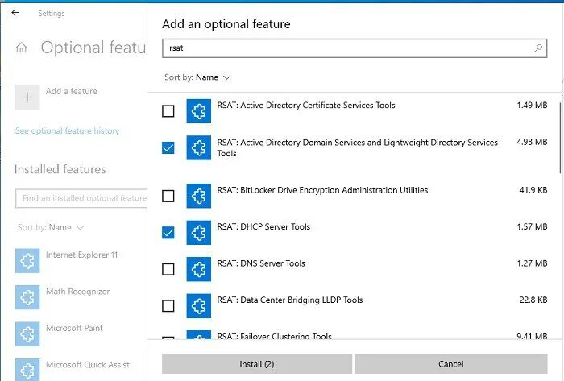Screen dimensions: 564x381
Task: Select Internet Explorer 11 text
Action: (x=81, y=255)
